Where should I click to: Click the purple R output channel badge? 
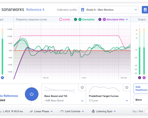(144, 78)
